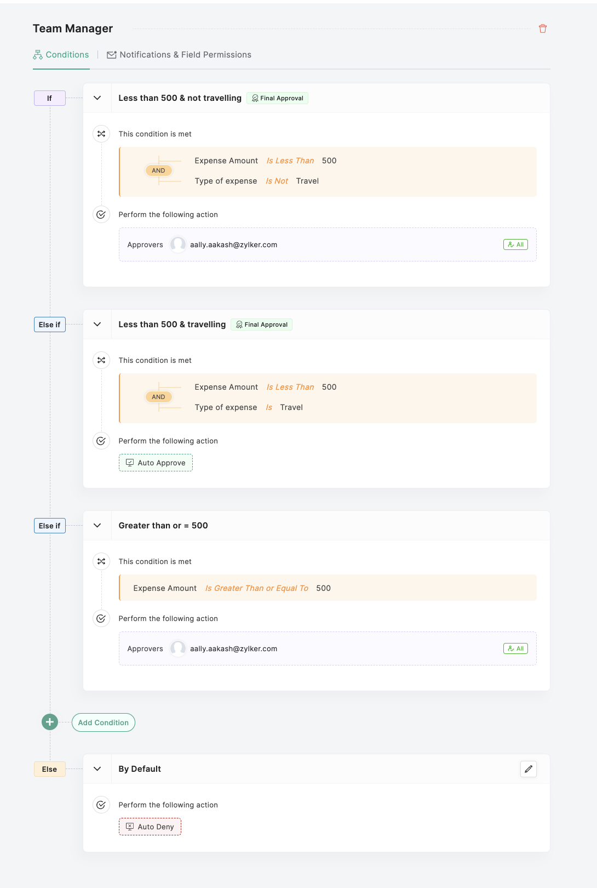597x888 pixels.
Task: Click the All approvers badge in first condition
Action: tap(515, 244)
